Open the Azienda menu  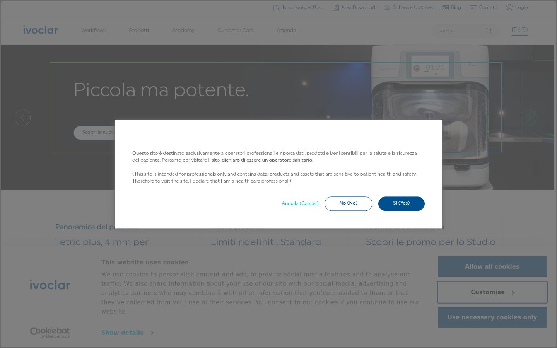[286, 31]
